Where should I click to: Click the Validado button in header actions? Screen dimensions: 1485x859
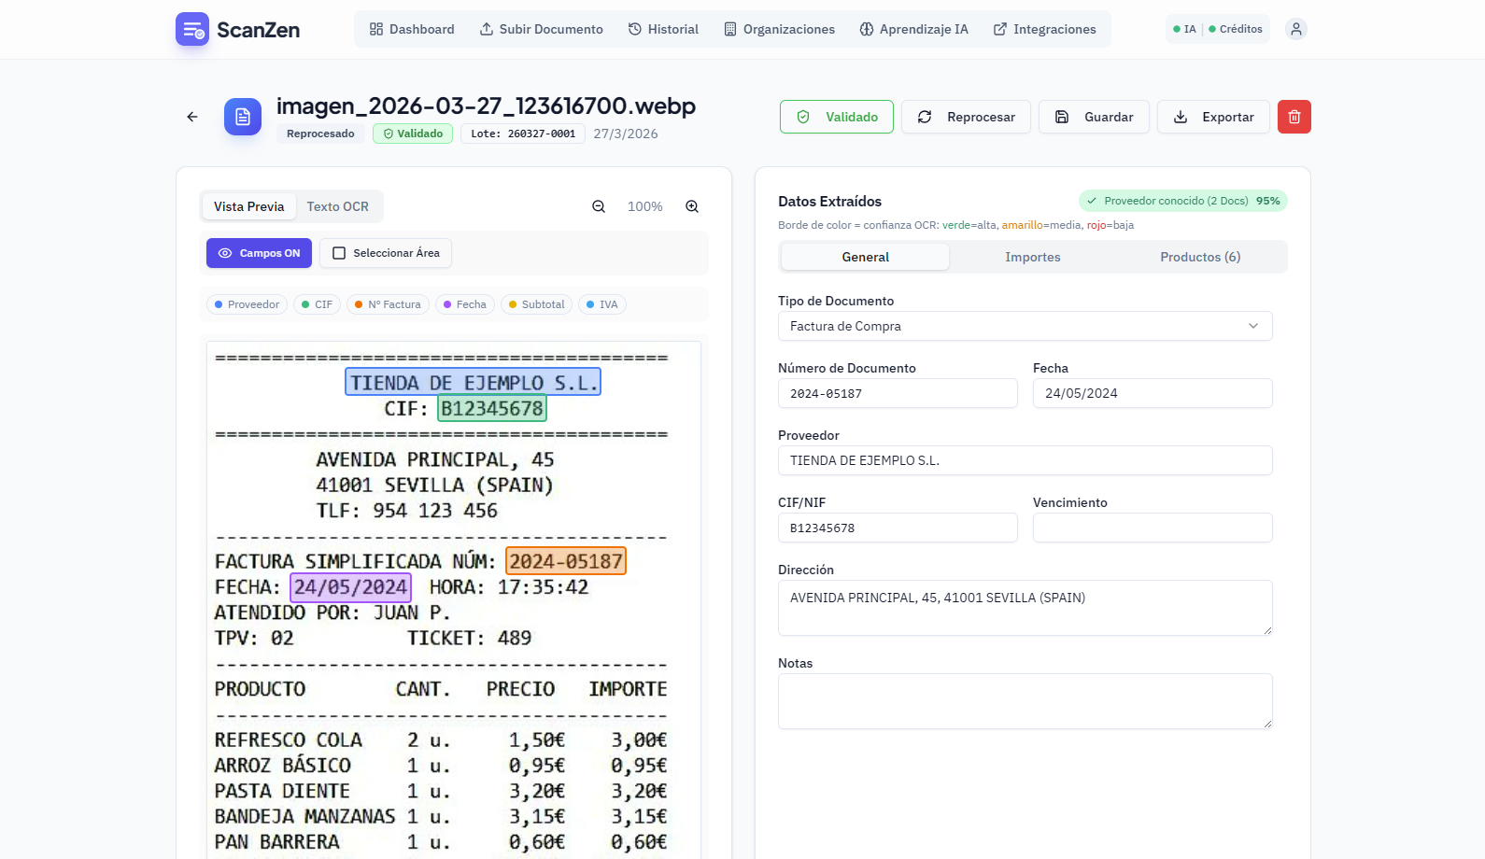[837, 117]
